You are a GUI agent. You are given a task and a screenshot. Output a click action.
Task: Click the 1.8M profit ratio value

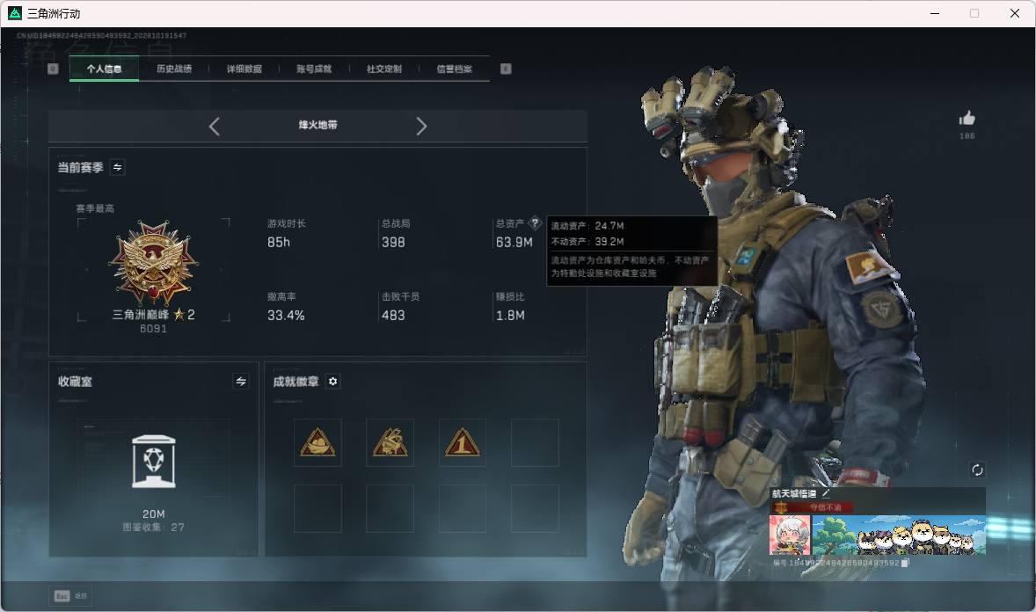510,316
